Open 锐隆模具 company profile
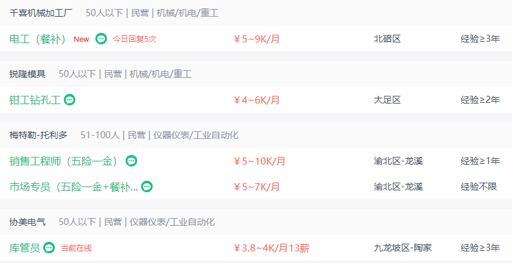The height and width of the screenshot is (263, 512). point(28,74)
